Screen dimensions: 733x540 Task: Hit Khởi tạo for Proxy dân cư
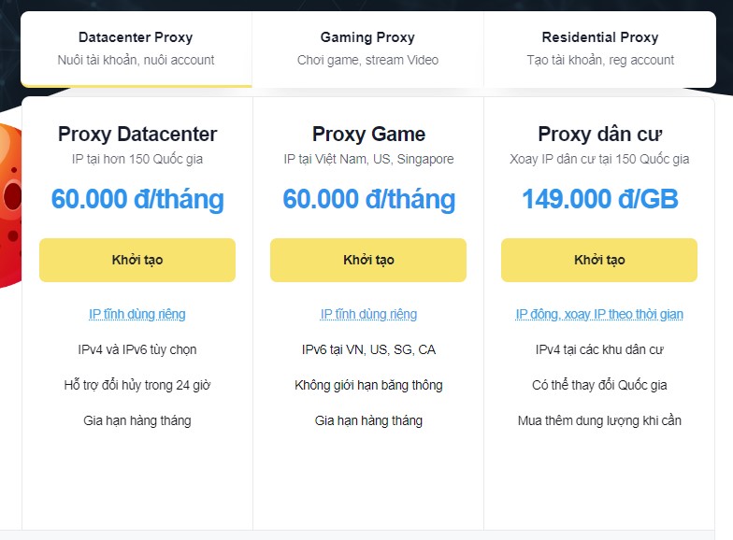coord(599,260)
